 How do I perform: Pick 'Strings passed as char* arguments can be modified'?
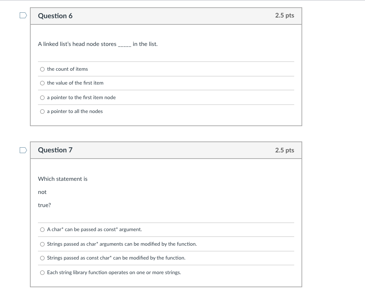(x=42, y=244)
